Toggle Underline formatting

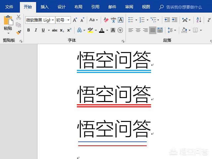tap(43, 30)
